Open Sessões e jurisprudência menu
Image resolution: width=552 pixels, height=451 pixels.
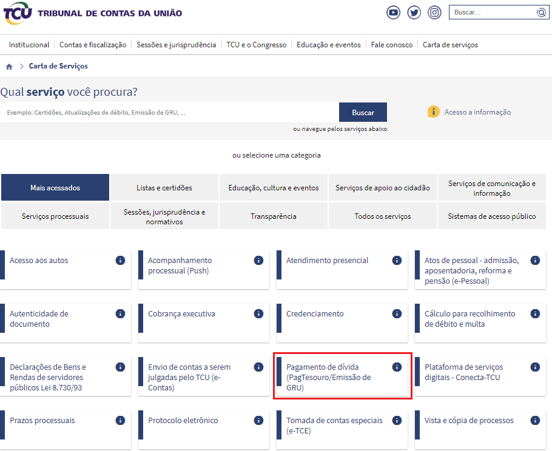pyautogui.click(x=176, y=45)
